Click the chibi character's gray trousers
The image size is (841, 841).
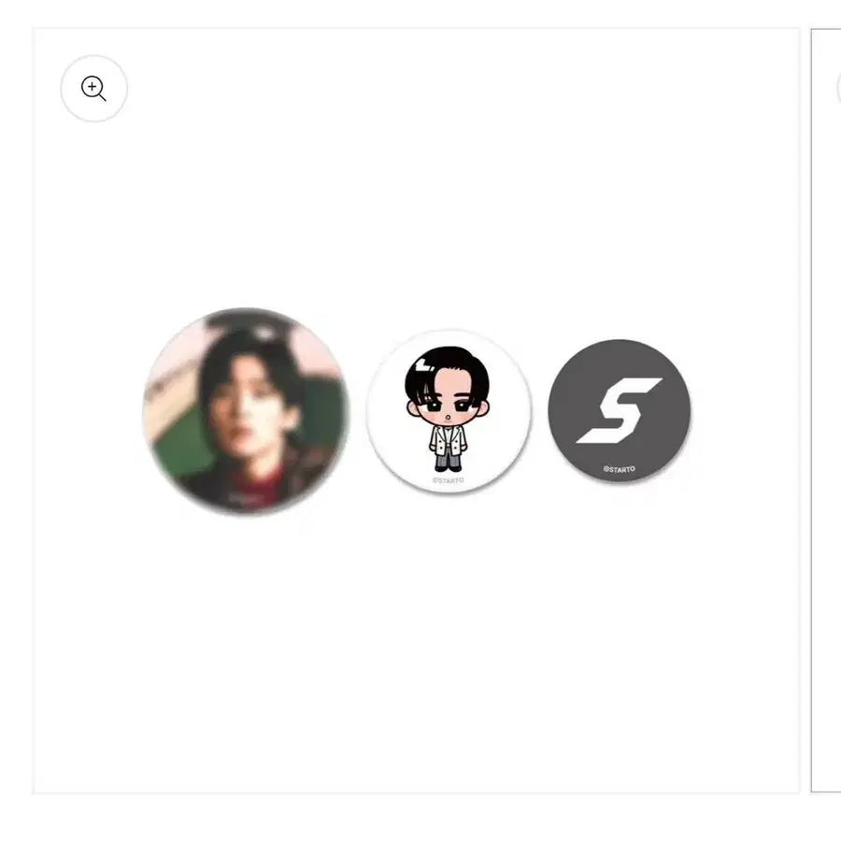(448, 460)
